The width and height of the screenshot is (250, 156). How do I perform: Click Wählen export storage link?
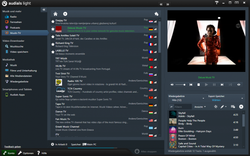(216, 100)
